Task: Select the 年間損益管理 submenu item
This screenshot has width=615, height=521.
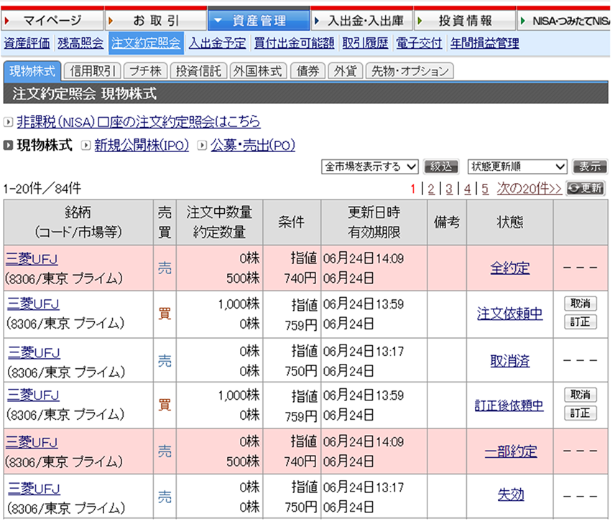Action: point(484,43)
